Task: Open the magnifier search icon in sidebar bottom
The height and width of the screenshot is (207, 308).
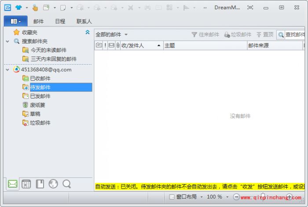Action: pyautogui.click(x=66, y=184)
